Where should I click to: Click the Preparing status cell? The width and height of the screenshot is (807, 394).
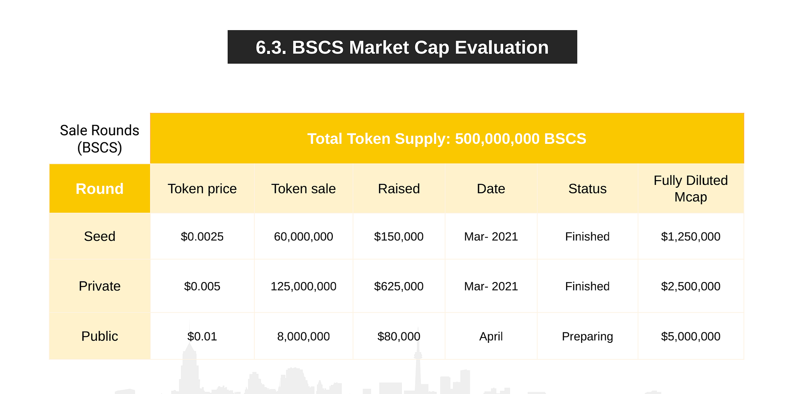pos(587,336)
